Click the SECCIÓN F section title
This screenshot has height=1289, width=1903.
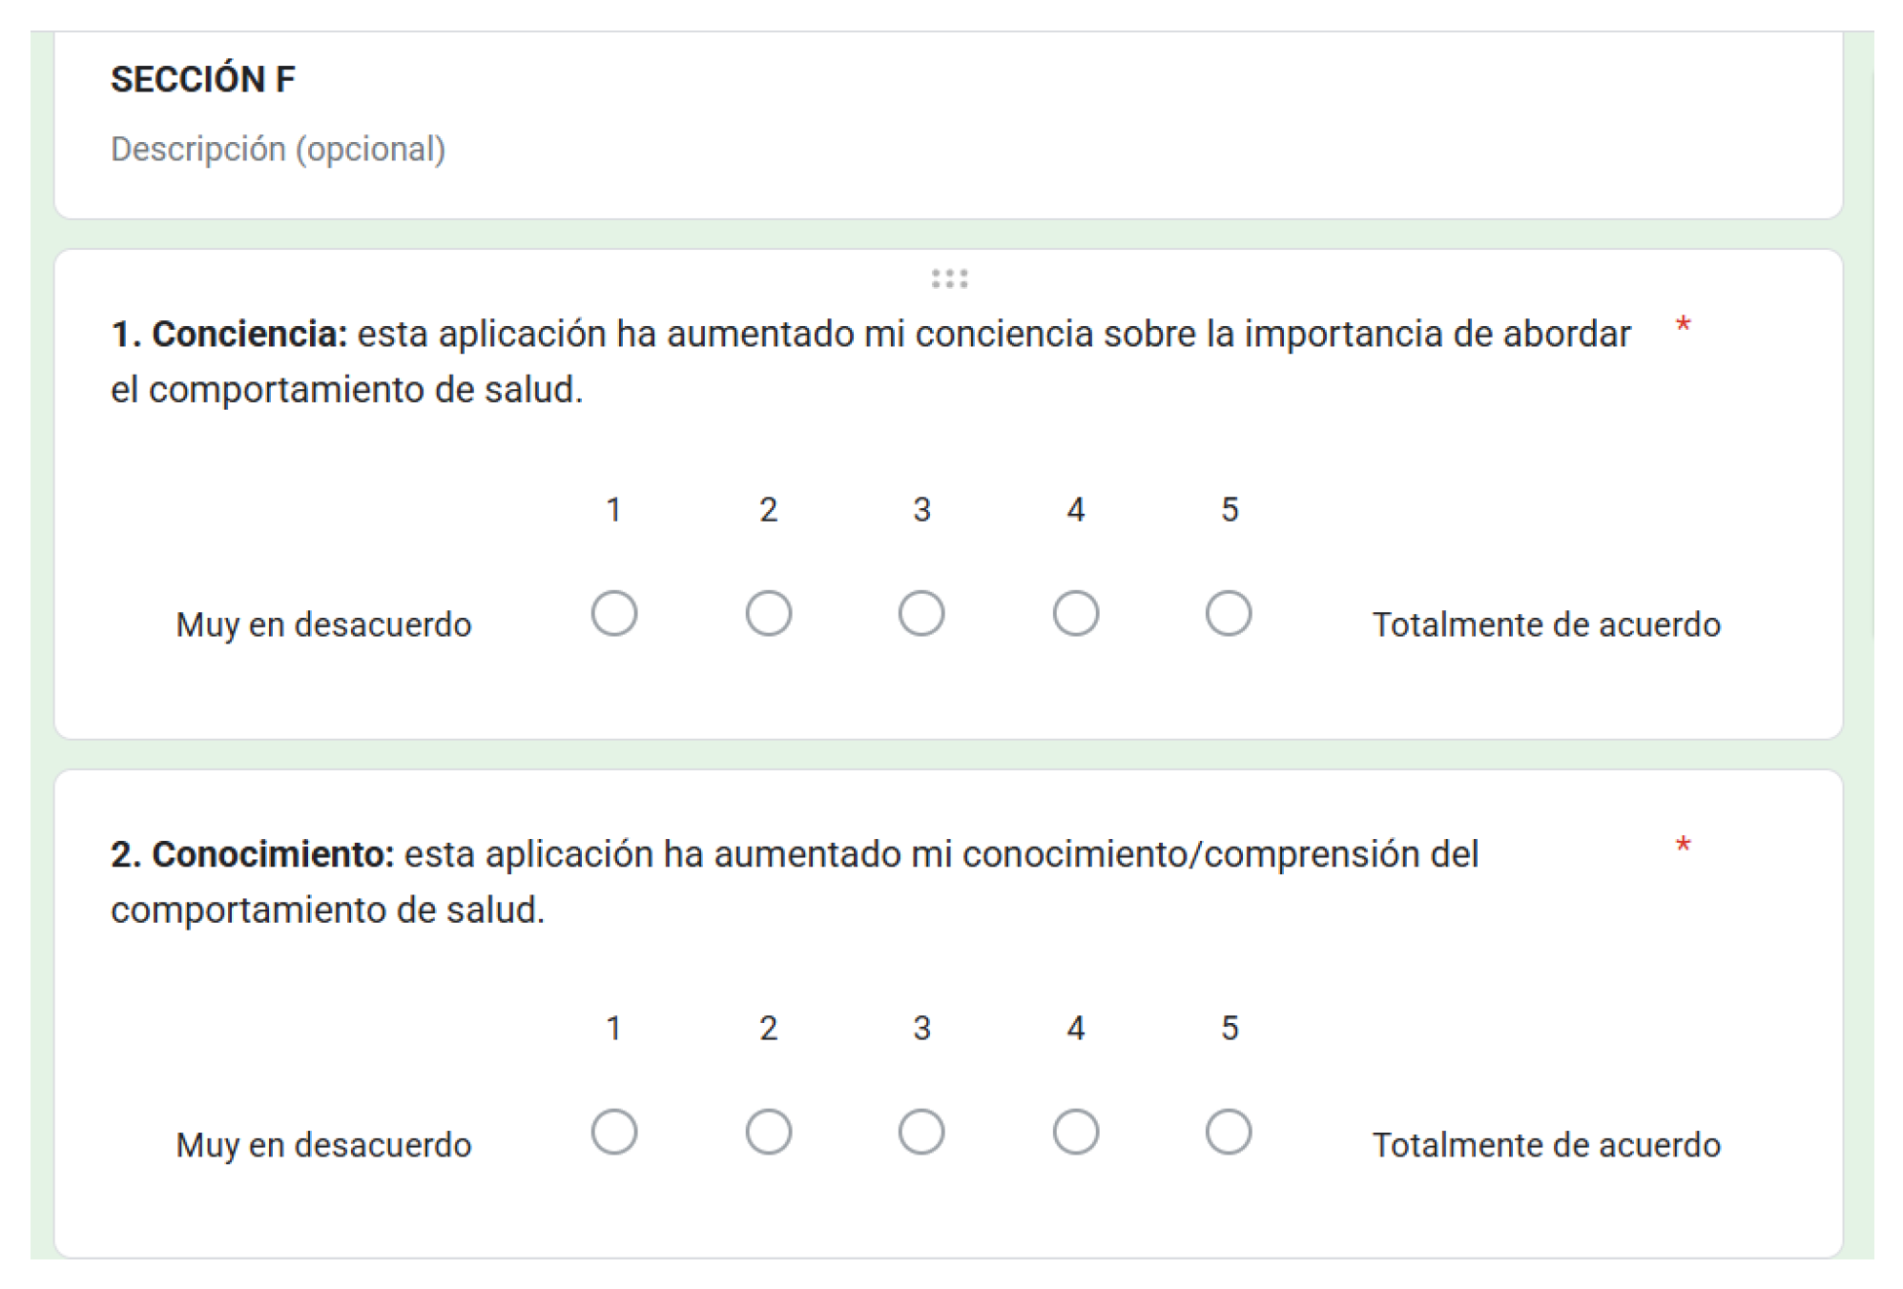[x=203, y=79]
